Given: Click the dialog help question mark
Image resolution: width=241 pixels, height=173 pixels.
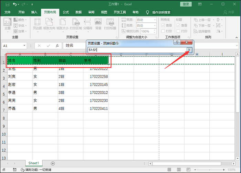Looking at the screenshot, I should 177,42.
